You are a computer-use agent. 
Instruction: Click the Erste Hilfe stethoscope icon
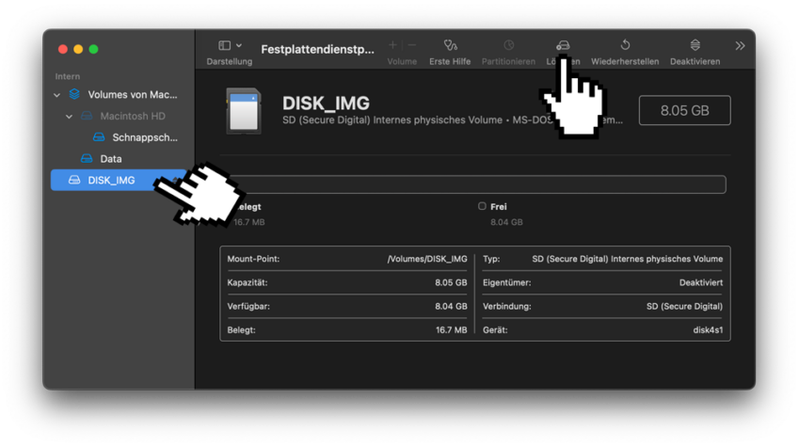450,45
